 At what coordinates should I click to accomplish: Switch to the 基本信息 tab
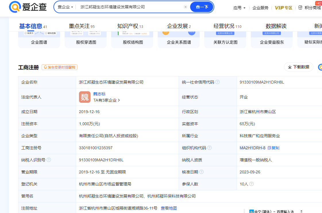(33, 26)
